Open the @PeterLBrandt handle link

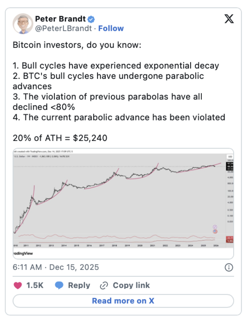[x=64, y=28]
